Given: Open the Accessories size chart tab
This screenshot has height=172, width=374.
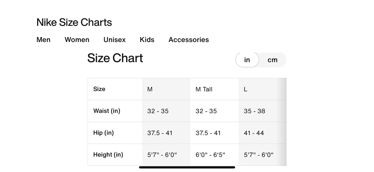Looking at the screenshot, I should 189,40.
